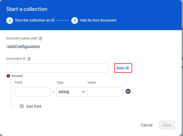Viewport: 183px width, 136px height.
Task: Click the Type dropdown arrow
Action: (x=83, y=92)
